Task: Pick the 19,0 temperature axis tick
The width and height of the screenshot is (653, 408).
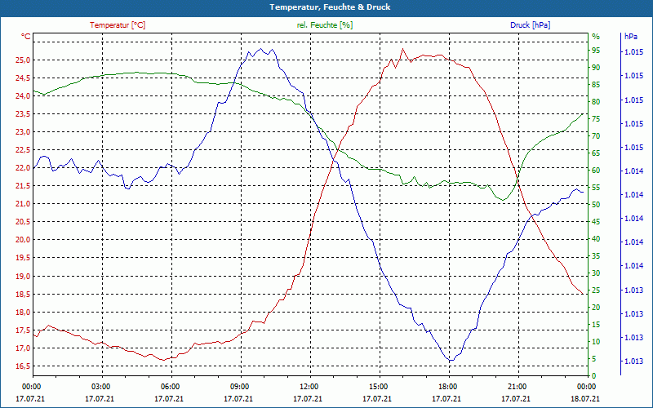Action: pos(23,276)
